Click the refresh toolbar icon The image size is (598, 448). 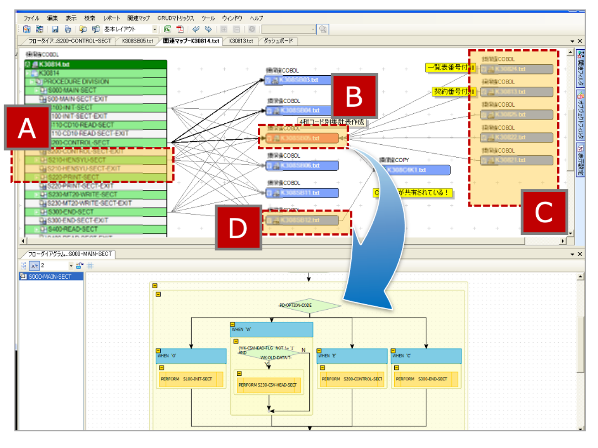(252, 29)
